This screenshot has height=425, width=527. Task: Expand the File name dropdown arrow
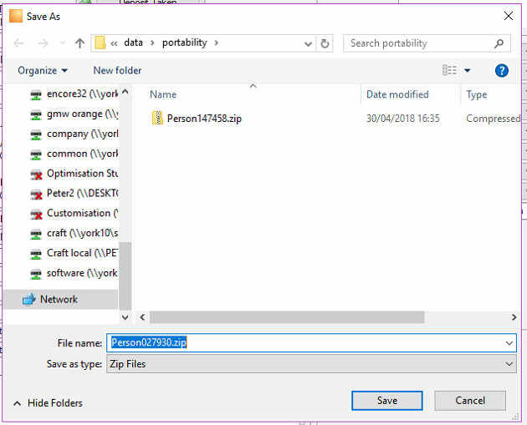click(x=509, y=343)
